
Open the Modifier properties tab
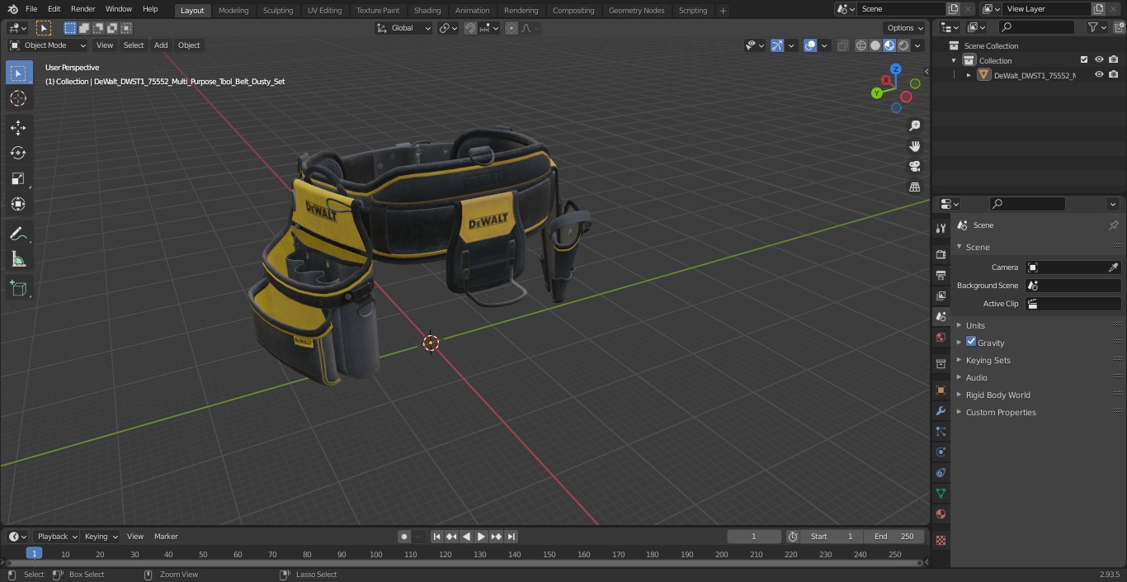(941, 410)
